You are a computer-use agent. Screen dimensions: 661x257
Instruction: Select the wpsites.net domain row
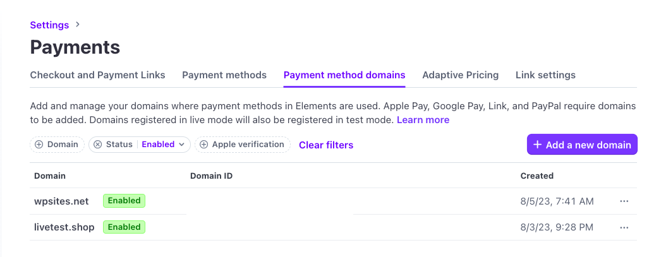61,201
